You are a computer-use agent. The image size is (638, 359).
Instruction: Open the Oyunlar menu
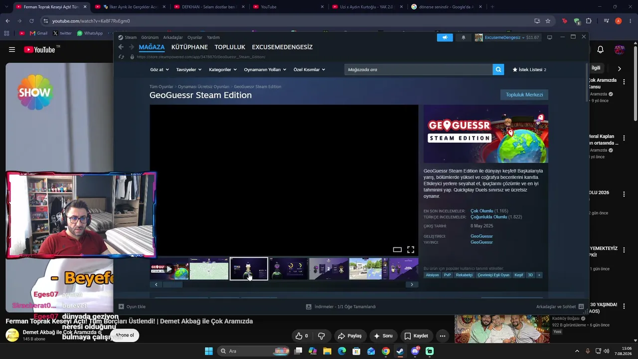(x=195, y=37)
